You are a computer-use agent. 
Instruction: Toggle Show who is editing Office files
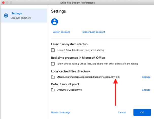click(53, 64)
